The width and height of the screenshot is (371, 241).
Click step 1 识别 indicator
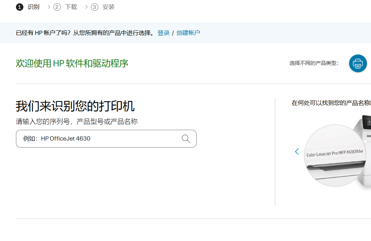coord(28,7)
